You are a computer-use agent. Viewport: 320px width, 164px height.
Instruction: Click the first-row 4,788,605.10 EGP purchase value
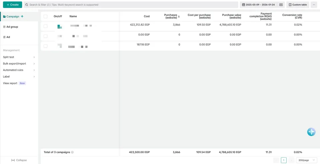point(230,25)
